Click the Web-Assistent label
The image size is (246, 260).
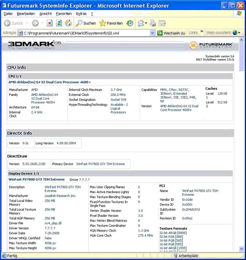coord(218,33)
